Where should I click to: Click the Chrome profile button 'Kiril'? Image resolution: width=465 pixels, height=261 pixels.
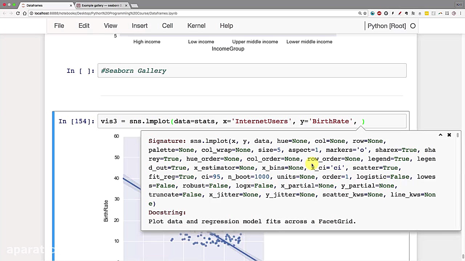click(x=458, y=5)
